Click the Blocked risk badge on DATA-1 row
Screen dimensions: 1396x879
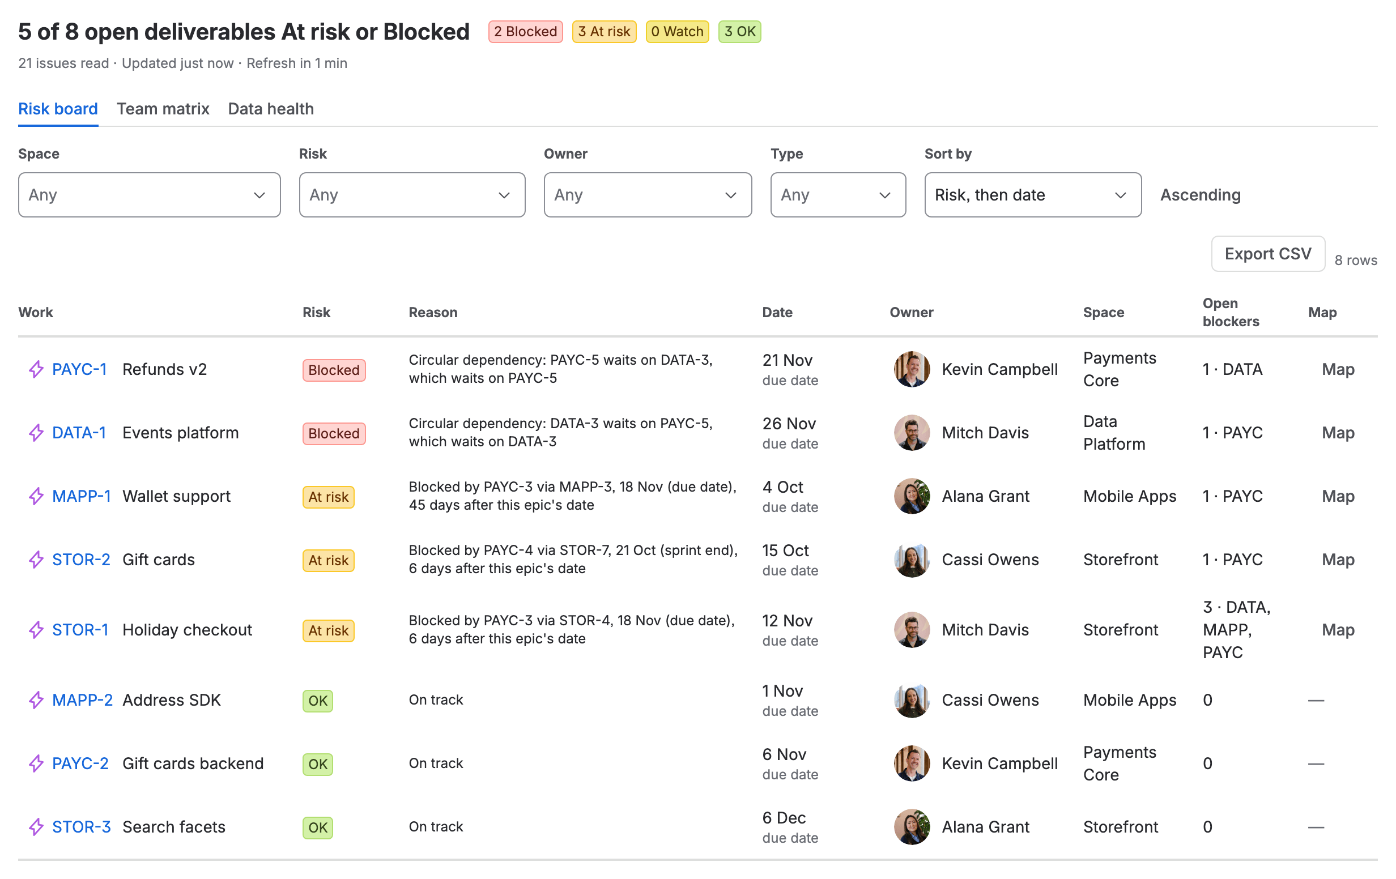point(334,433)
